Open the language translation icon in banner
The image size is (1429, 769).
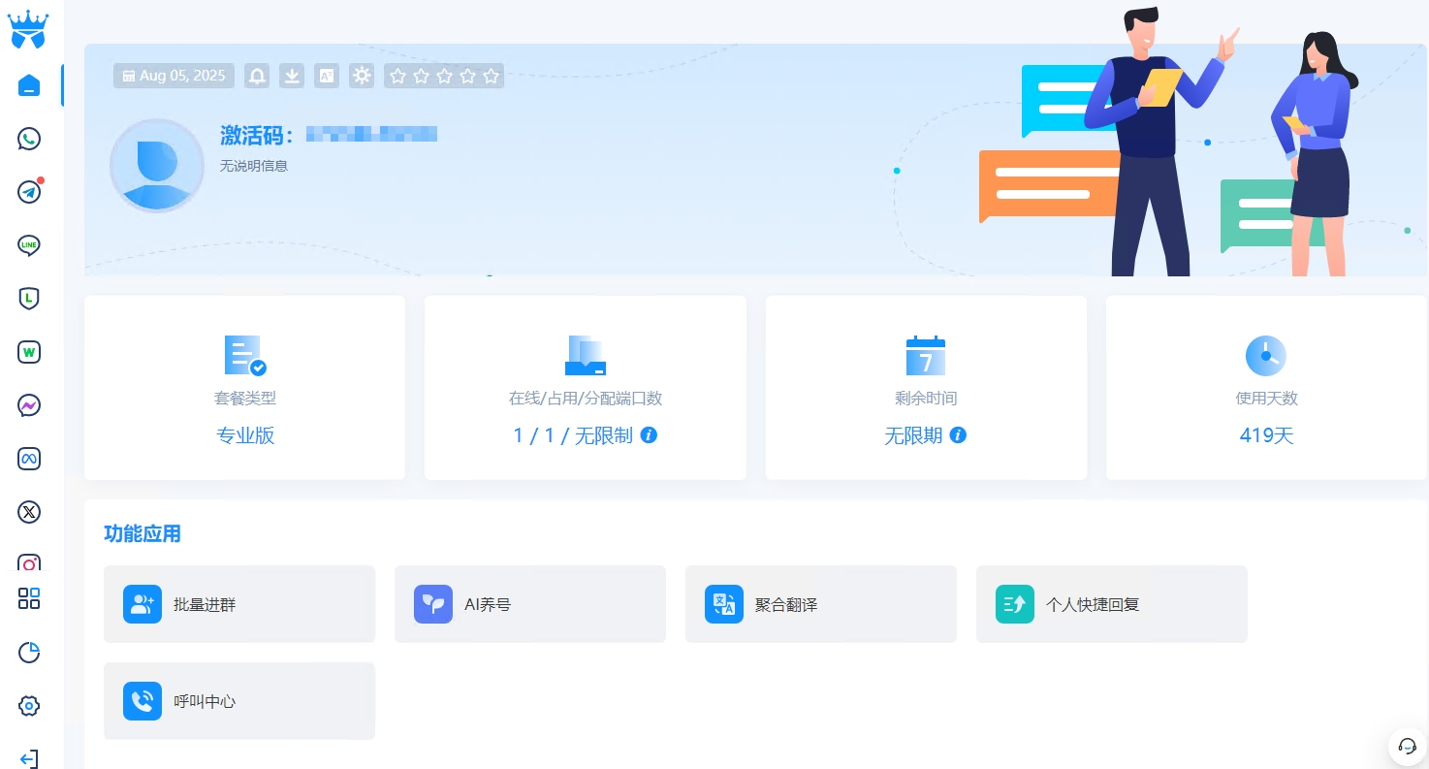pyautogui.click(x=327, y=76)
